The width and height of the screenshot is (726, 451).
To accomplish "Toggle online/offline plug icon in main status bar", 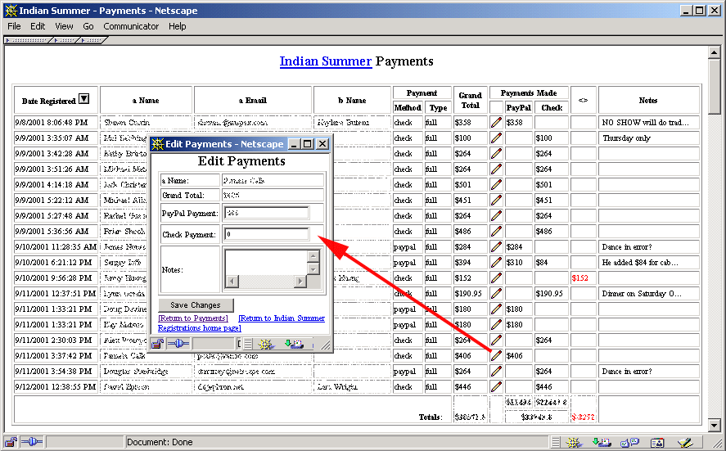I will tap(31, 442).
